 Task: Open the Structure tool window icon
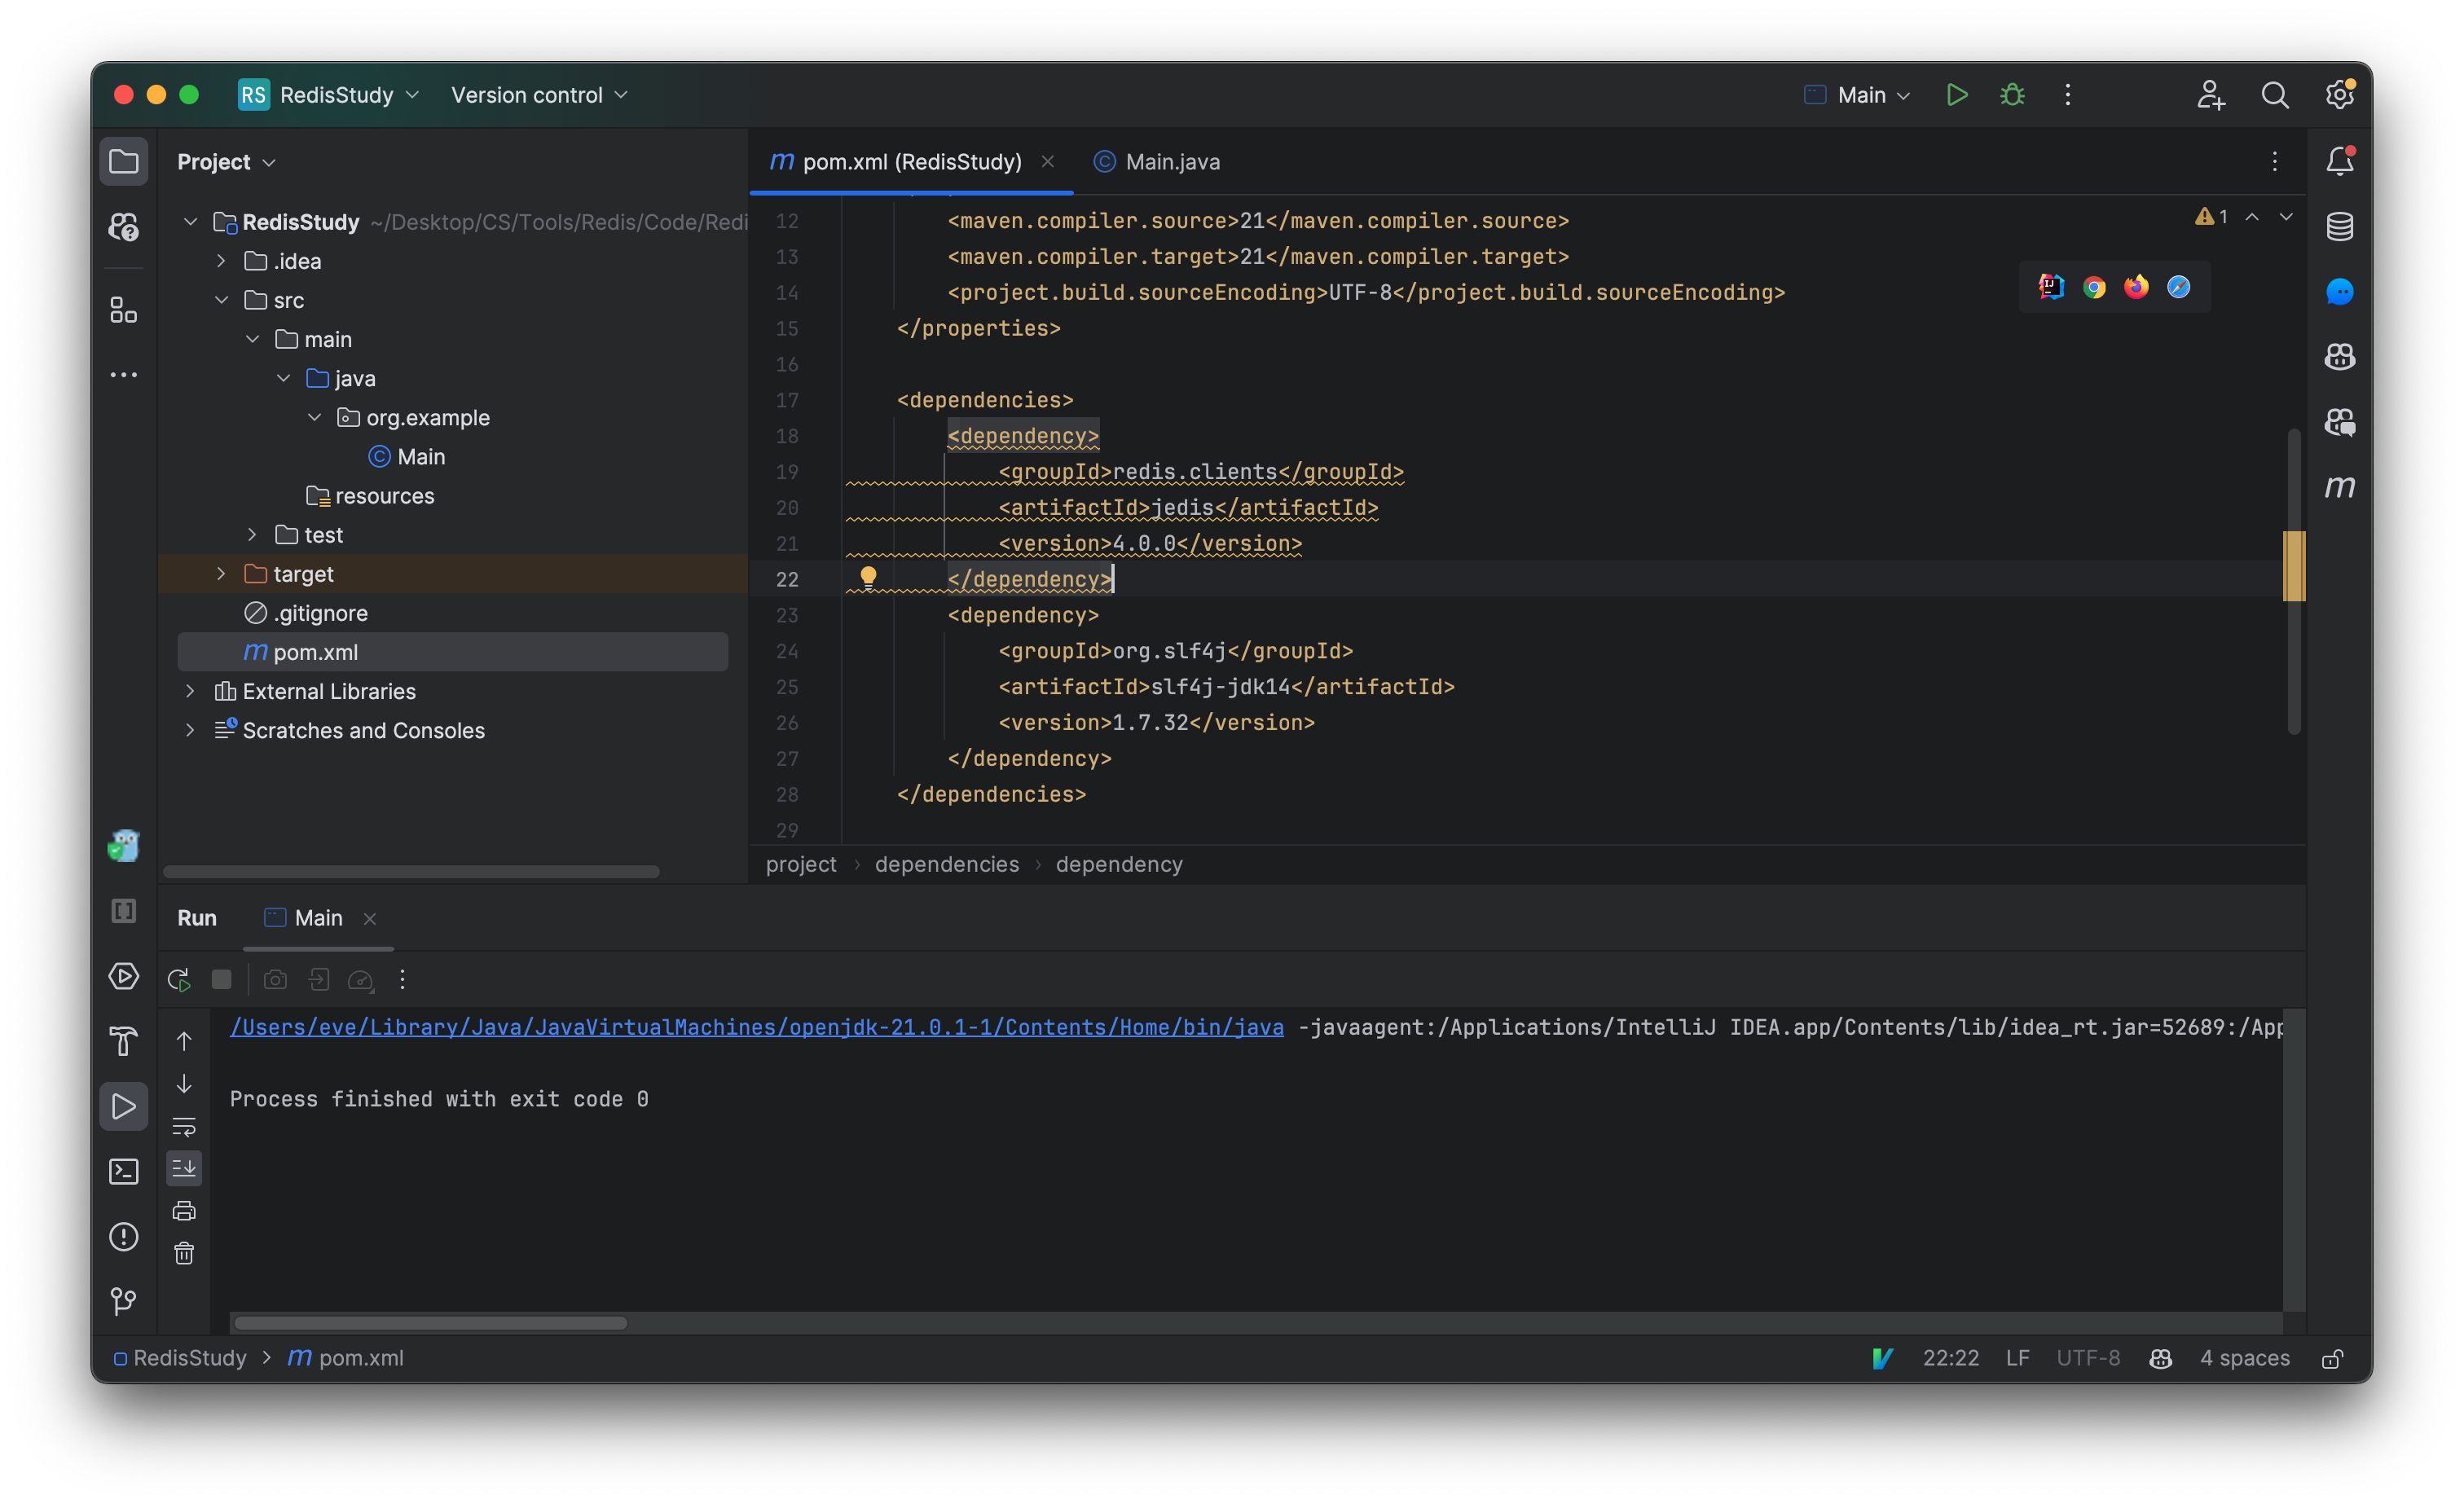click(x=123, y=310)
